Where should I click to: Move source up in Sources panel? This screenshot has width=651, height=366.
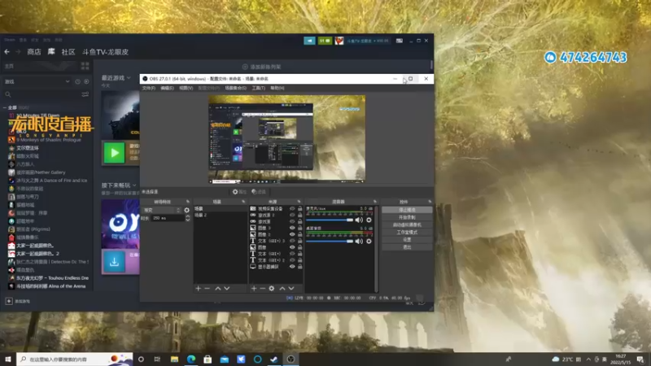tap(282, 289)
